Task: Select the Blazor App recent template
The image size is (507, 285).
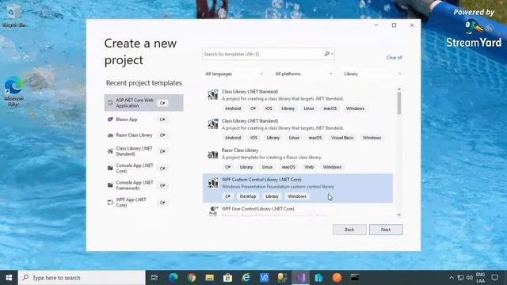Action: click(143, 120)
